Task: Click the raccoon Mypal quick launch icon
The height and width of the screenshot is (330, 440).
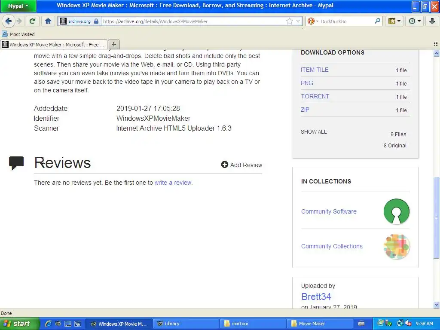Action: [x=58, y=324]
